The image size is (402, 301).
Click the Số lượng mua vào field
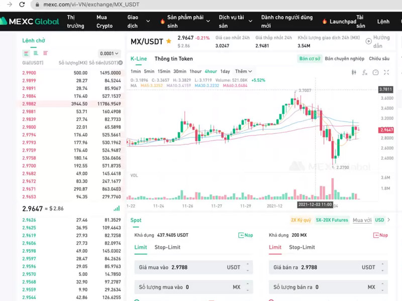pos(193,287)
